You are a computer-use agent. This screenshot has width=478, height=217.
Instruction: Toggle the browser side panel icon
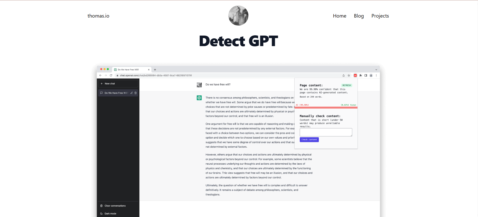tap(366, 75)
